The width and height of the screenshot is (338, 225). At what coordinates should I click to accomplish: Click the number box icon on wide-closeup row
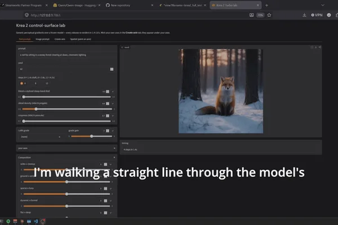pyautogui.click(x=105, y=164)
